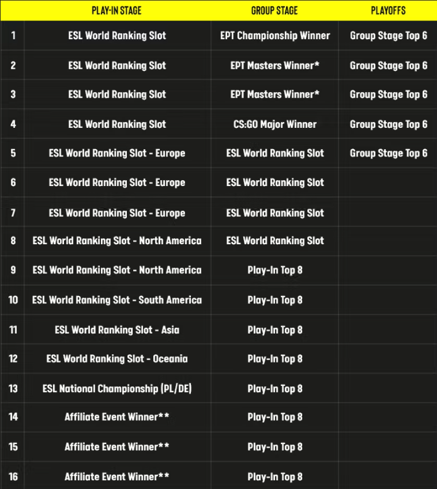This screenshot has height=489, width=437.
Task: Click the PLAY-IN STAGE column header
Action: tap(116, 10)
